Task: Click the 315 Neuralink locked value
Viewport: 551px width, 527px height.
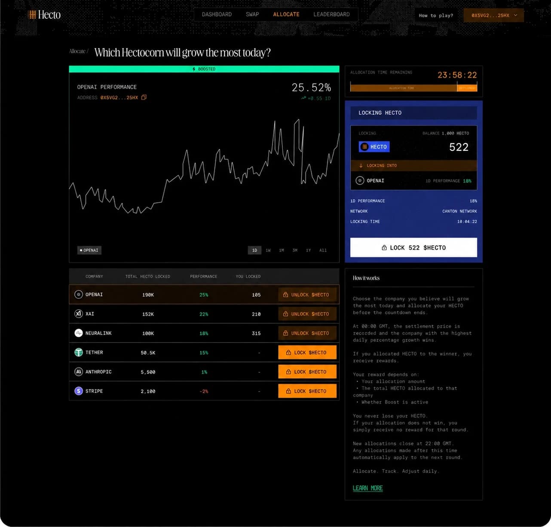Action: [256, 334]
